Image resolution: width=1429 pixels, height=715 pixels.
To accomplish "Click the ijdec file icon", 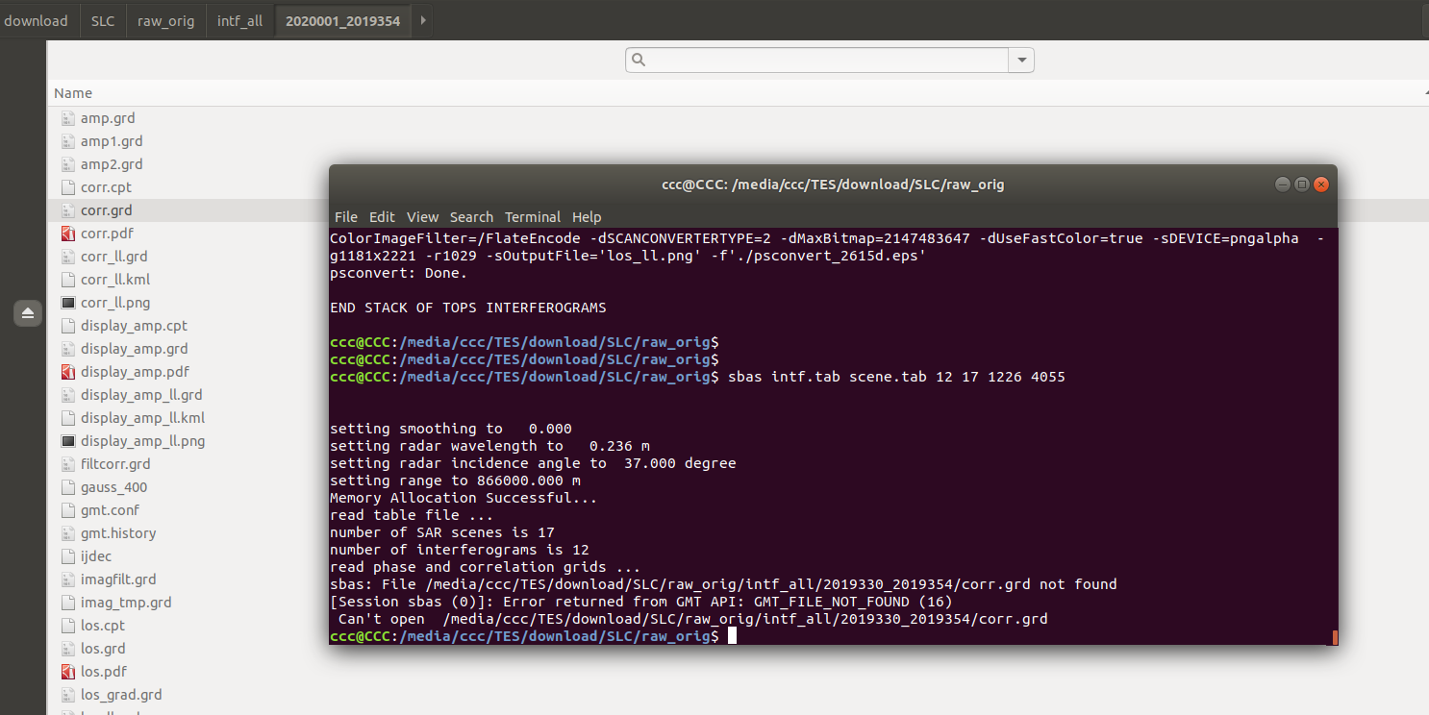I will pos(67,556).
